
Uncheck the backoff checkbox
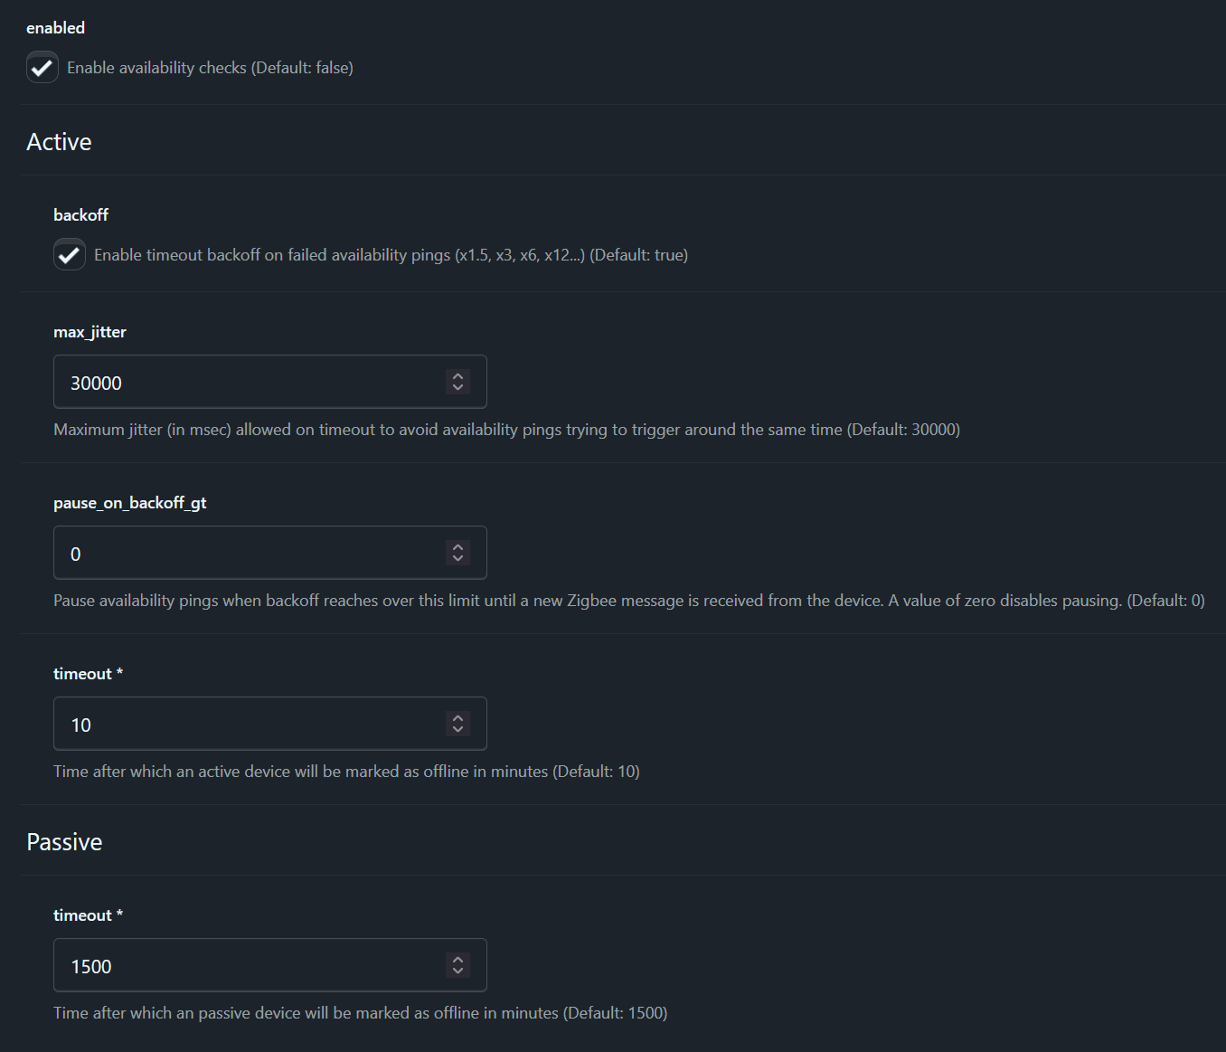tap(70, 255)
